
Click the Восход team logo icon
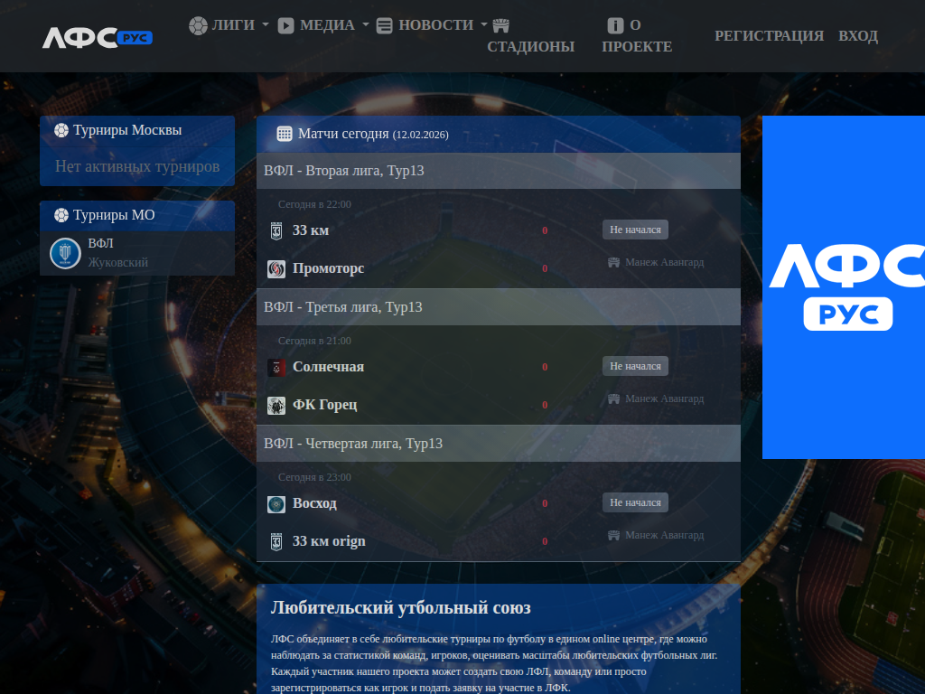(276, 503)
